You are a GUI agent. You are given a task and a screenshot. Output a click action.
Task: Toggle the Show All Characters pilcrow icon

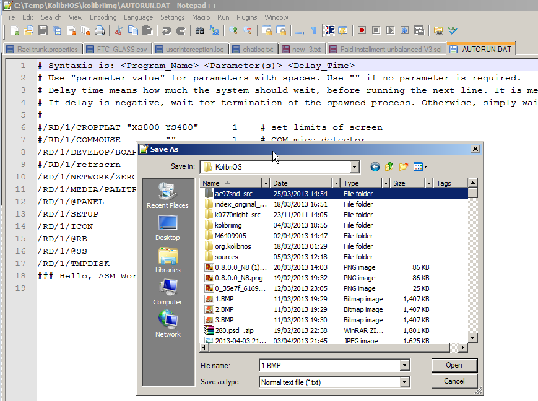click(x=314, y=30)
